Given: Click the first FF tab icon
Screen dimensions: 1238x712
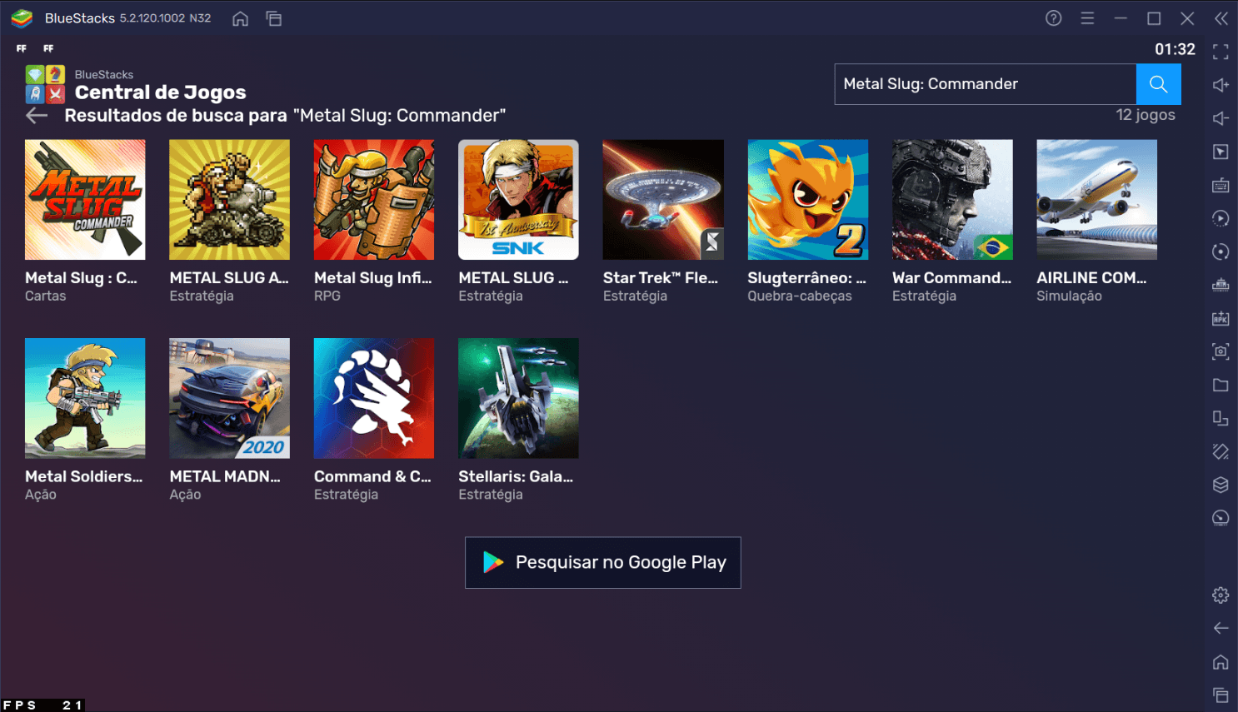Looking at the screenshot, I should 22,48.
